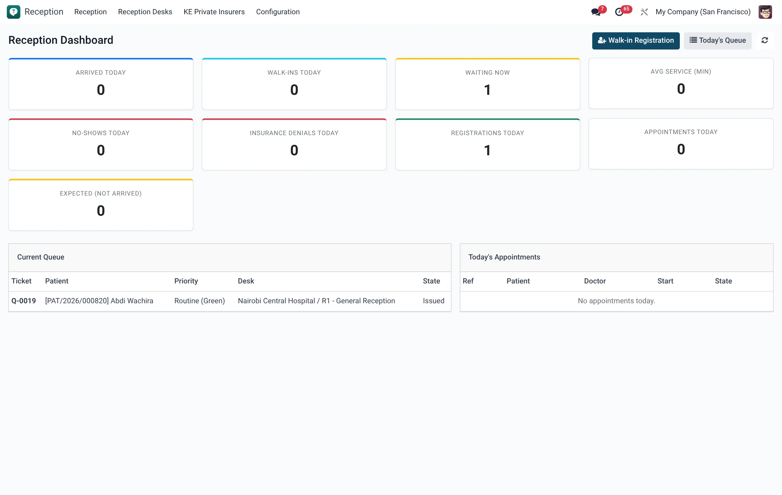Click the Reception app title
The width and height of the screenshot is (782, 495).
44,12
